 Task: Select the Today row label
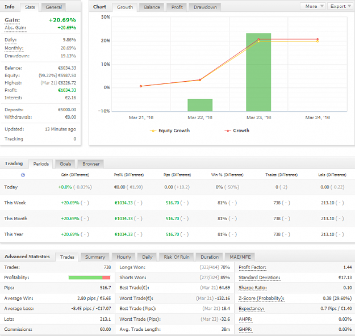(11, 187)
